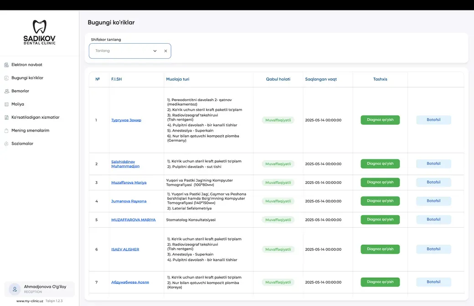The width and height of the screenshot is (474, 306).
Task: Open patient link Salohiddinov Muhammadjon
Action: click(125, 164)
